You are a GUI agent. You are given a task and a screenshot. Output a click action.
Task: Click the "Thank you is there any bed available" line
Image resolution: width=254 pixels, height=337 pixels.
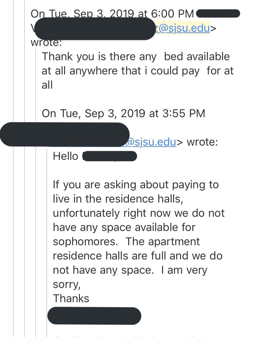point(136,57)
